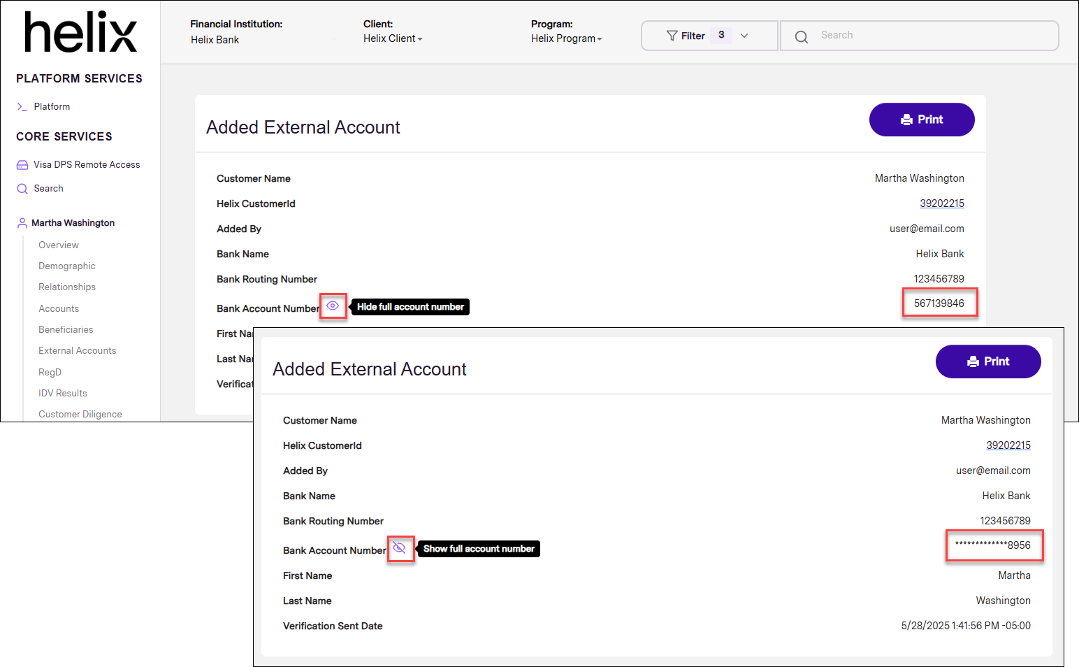
Task: Click the user@email.com value in lower panel
Action: pos(993,471)
